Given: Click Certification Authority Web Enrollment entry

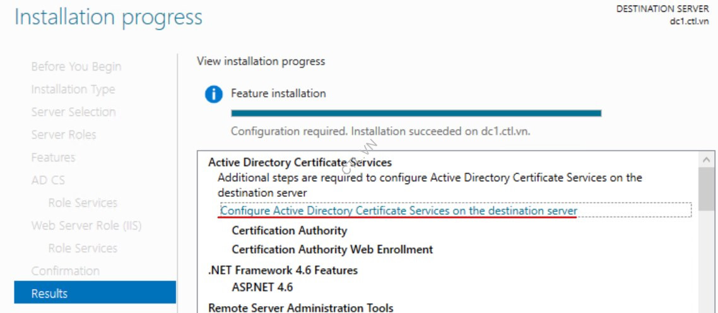Looking at the screenshot, I should [x=332, y=250].
